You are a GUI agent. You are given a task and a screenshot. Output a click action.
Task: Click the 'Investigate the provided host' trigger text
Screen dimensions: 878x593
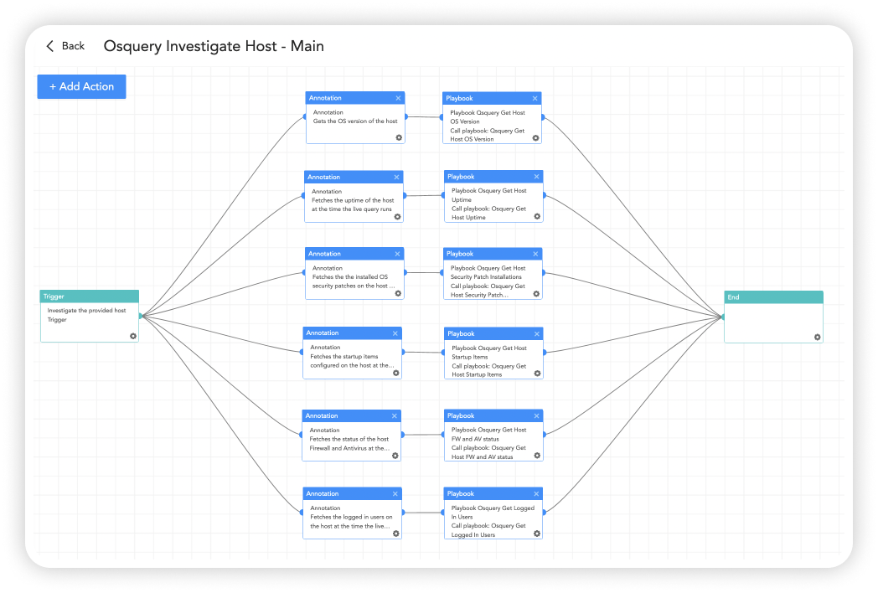[86, 311]
